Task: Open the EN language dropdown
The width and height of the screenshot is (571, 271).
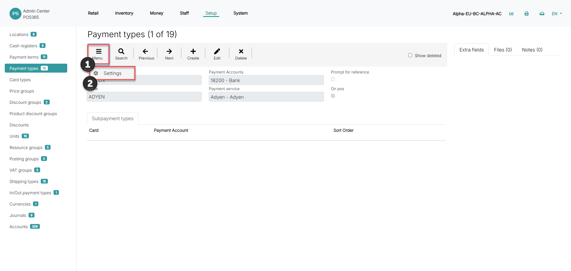Action: 557,14
